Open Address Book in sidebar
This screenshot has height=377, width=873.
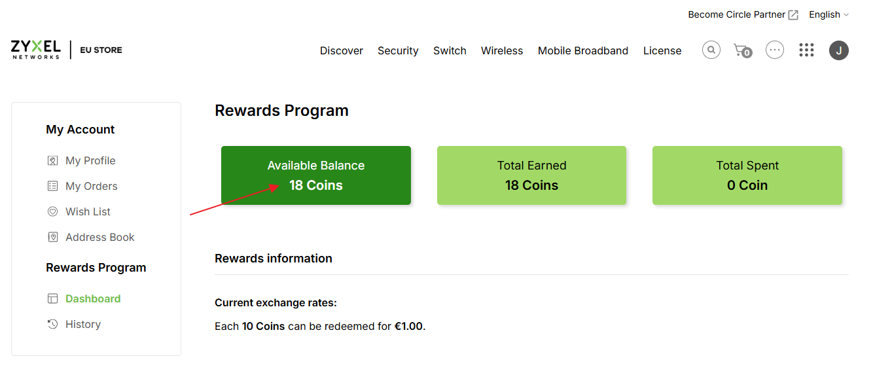coord(99,237)
